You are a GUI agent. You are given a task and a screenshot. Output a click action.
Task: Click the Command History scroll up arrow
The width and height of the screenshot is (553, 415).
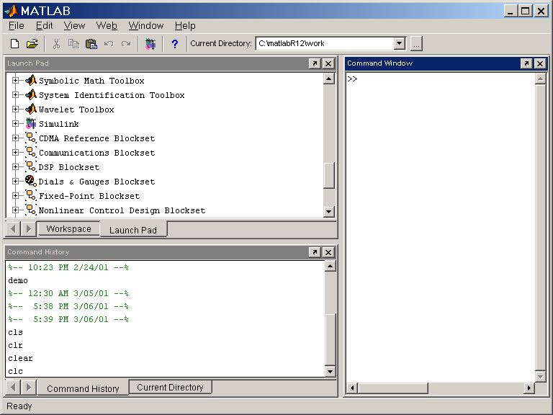pos(330,266)
